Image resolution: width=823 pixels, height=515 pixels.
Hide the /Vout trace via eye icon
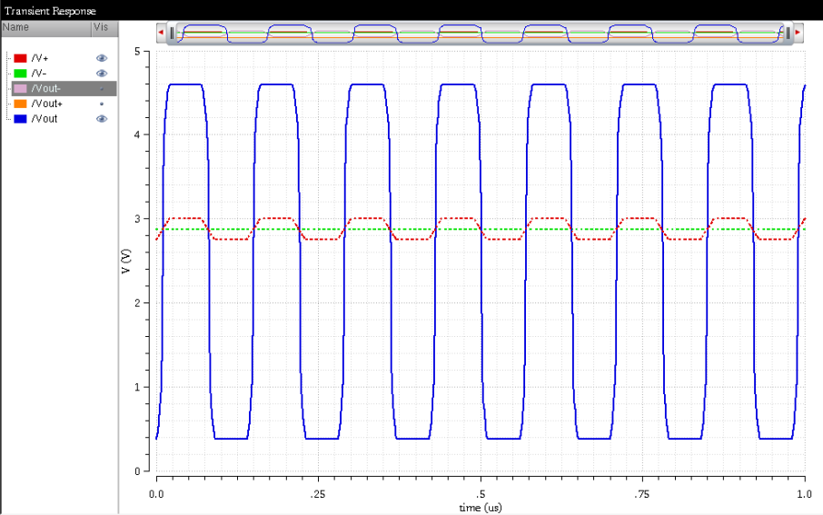[x=102, y=119]
